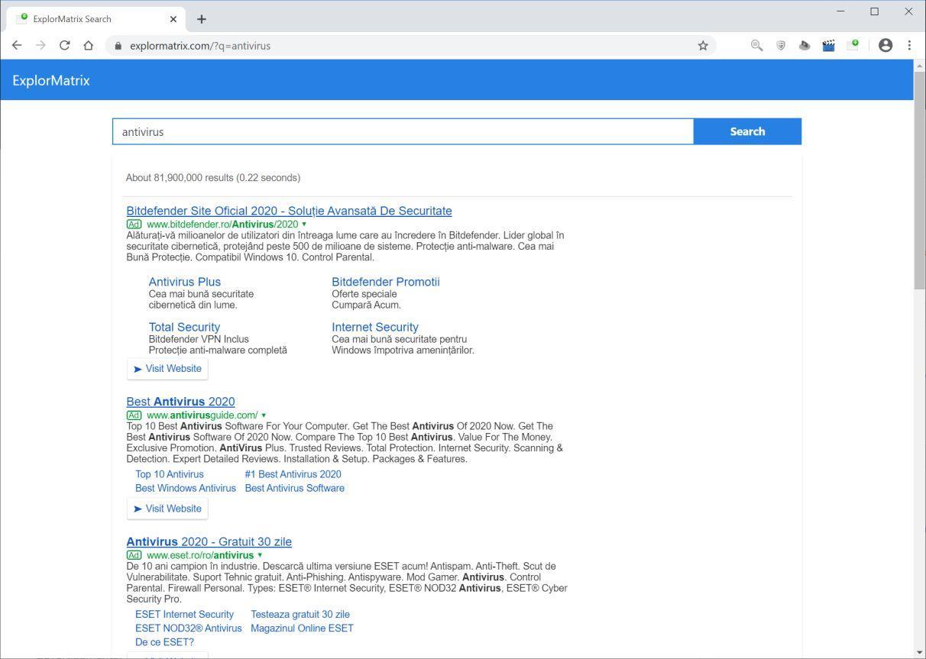Expand the Bitdefender ad URL dropdown arrow
Viewport: 926px width, 659px height.
pyautogui.click(x=304, y=225)
